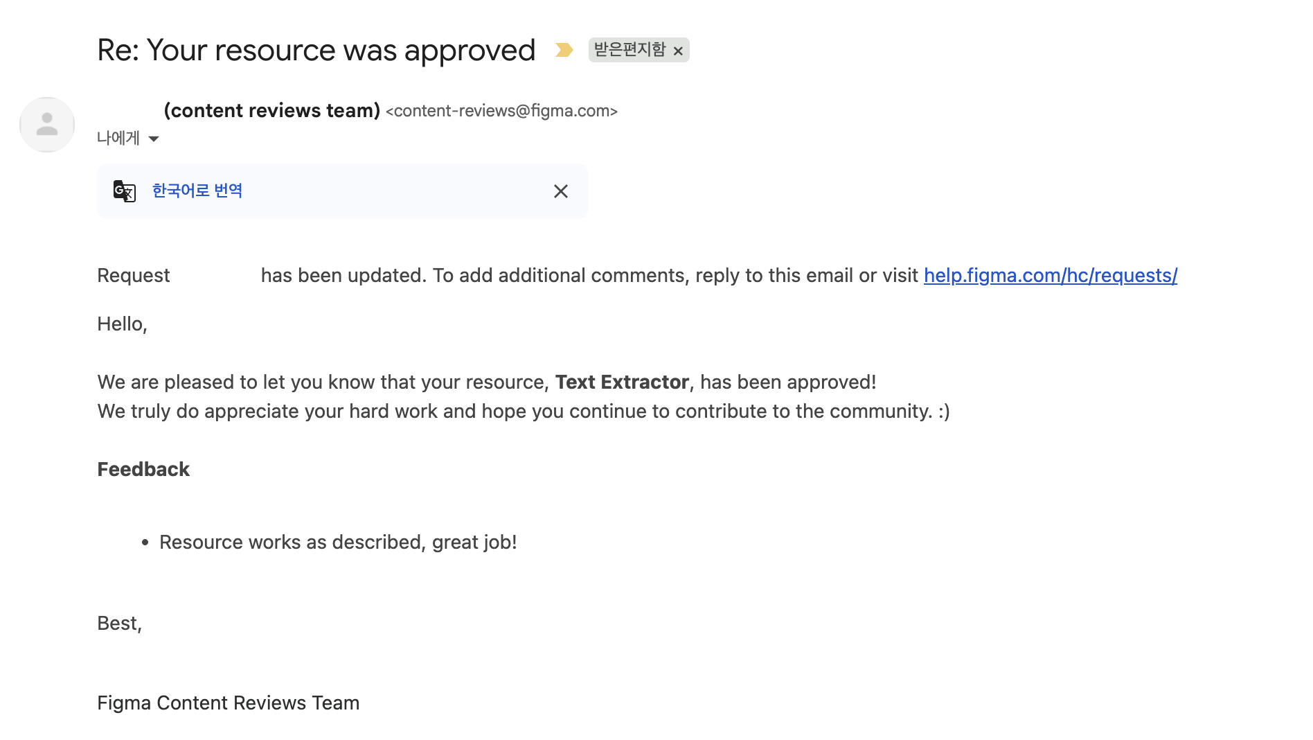Click the Google Translate icon
1313x740 pixels.
point(125,191)
